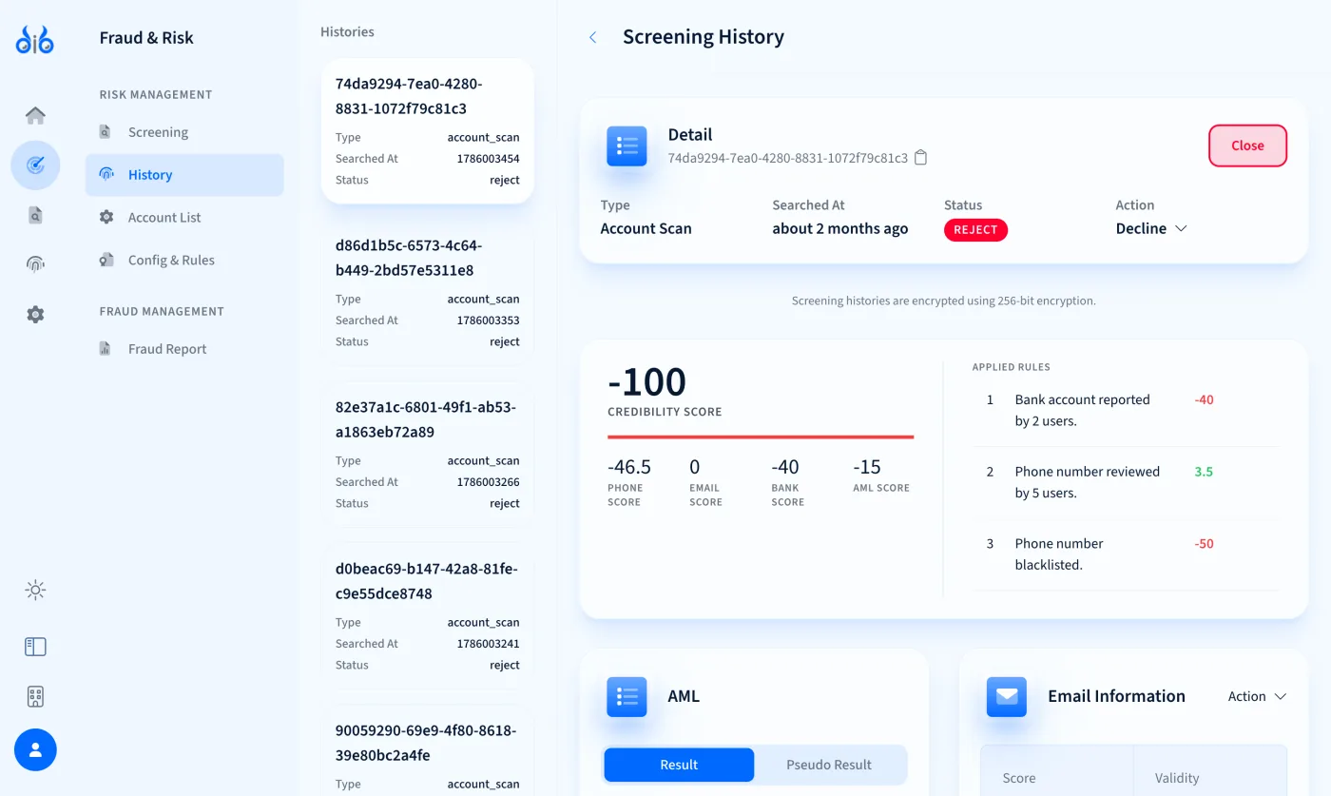Click the Detail card list icon

[627, 146]
